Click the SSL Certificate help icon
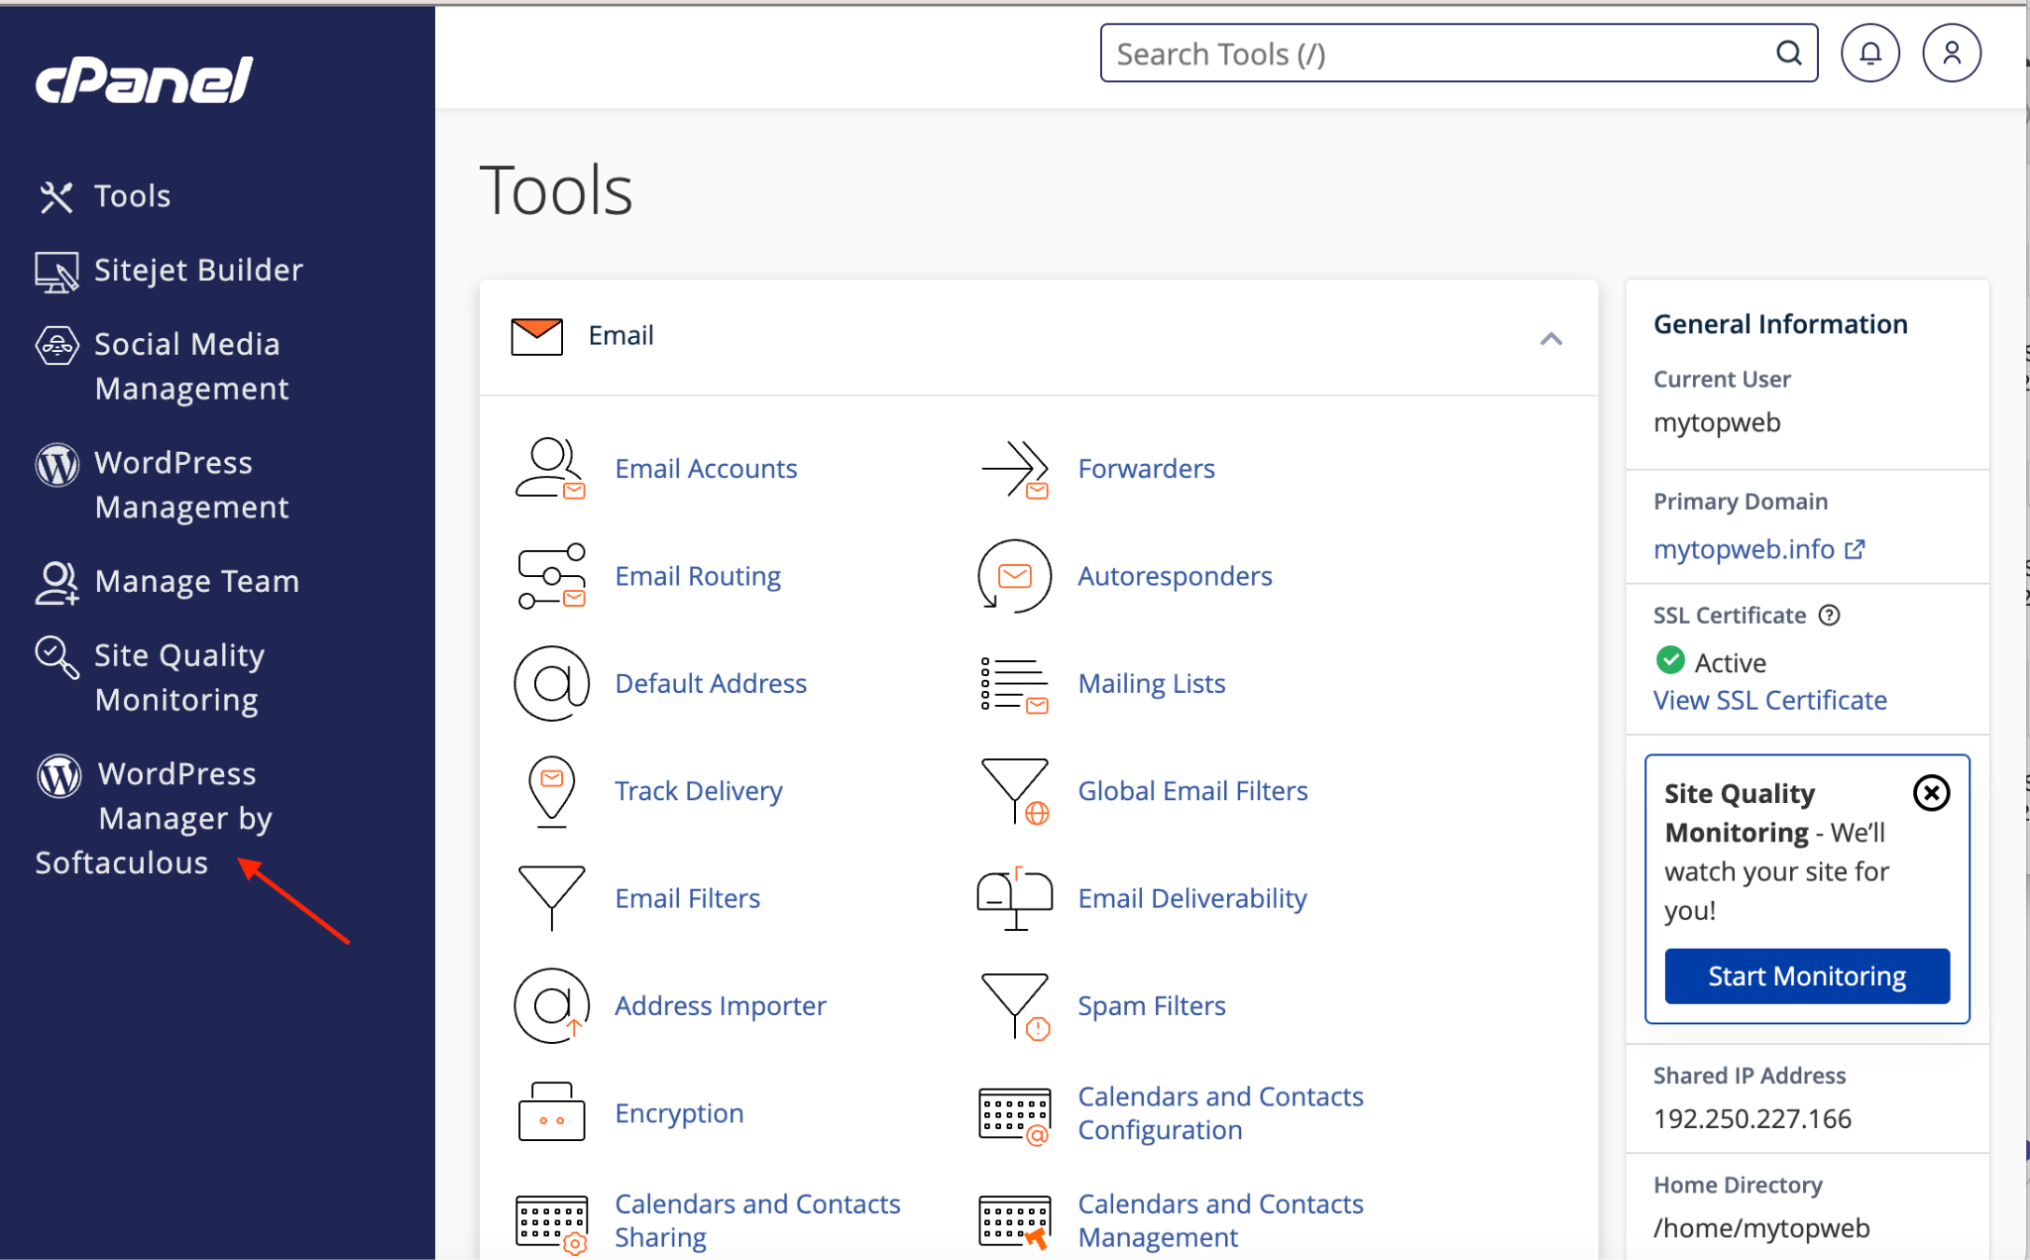Screen dimensions: 2030x1260 point(1829,615)
